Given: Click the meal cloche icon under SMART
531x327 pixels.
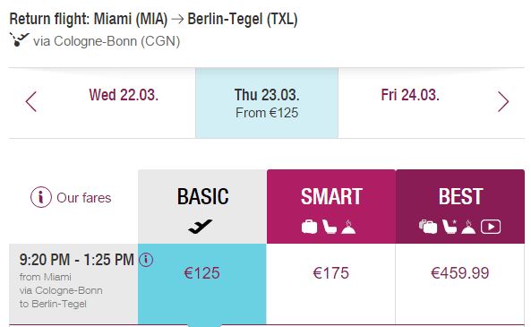Looking at the screenshot, I should click(348, 227).
